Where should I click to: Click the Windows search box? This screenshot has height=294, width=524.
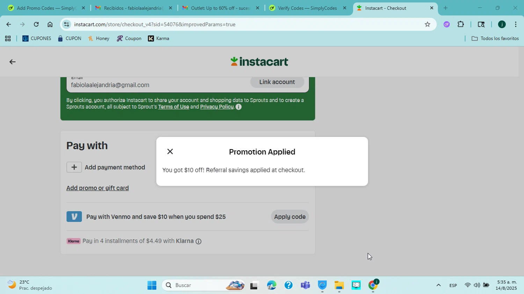(203, 285)
